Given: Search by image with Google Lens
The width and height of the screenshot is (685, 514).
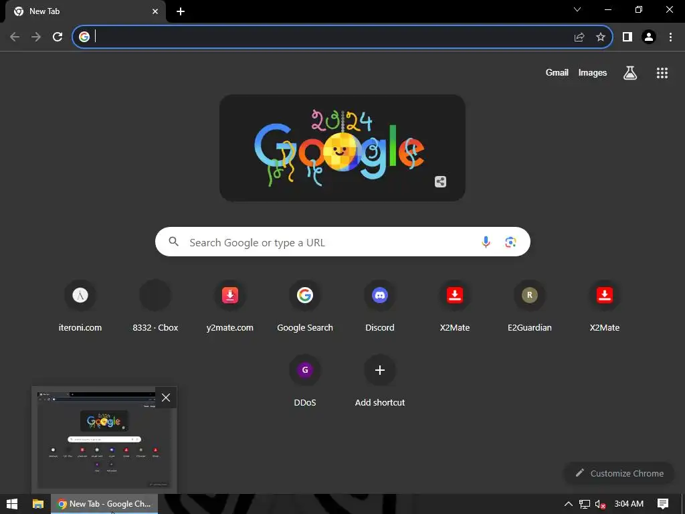Looking at the screenshot, I should click(510, 242).
